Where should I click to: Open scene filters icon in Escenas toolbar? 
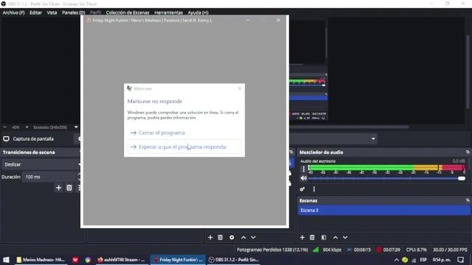click(323, 237)
